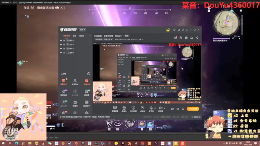Open stream settings gear icon
The height and width of the screenshot is (146, 260).
[183, 109]
